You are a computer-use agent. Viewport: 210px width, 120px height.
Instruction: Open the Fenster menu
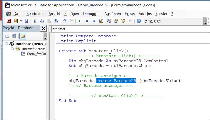(161, 14)
